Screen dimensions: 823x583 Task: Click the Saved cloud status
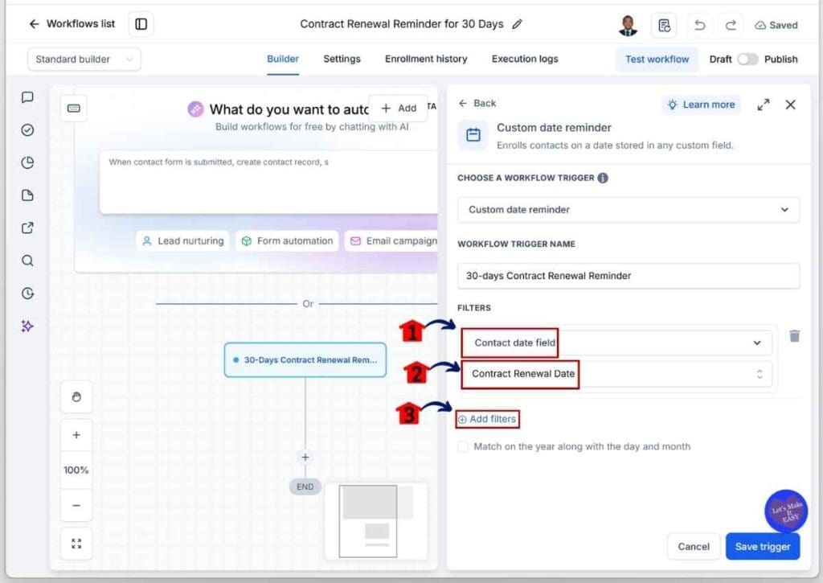[x=776, y=25]
